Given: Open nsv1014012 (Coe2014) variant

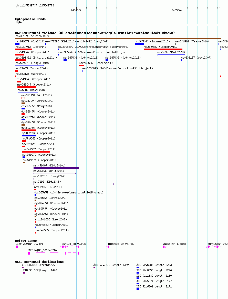Looking at the screenshot, I should click(x=31, y=47).
